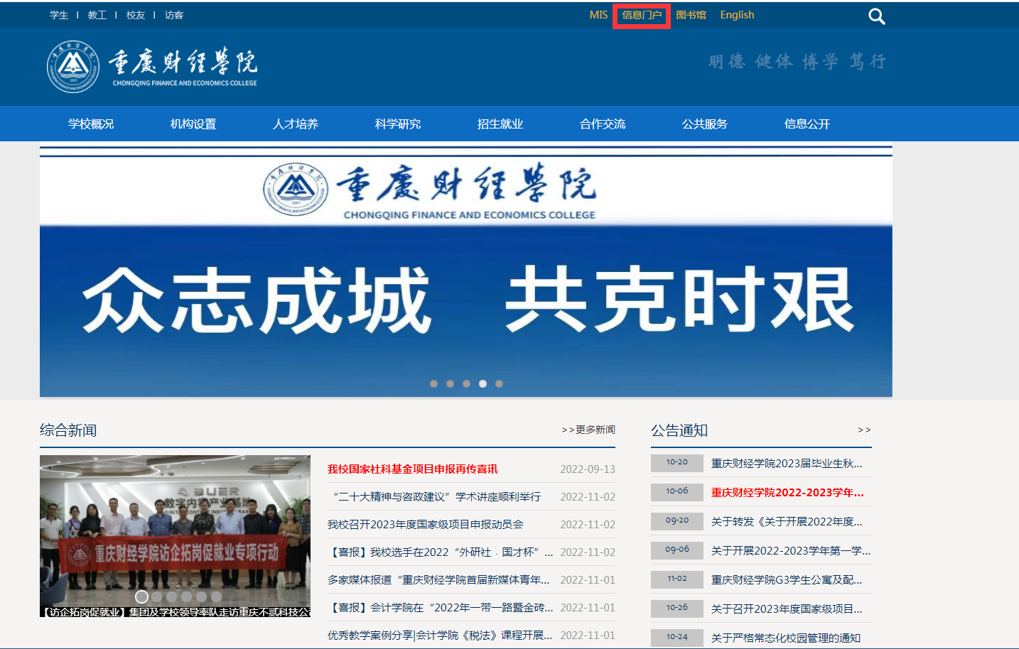Select the fourth news photo slider dot
The width and height of the screenshot is (1019, 649).
click(187, 596)
